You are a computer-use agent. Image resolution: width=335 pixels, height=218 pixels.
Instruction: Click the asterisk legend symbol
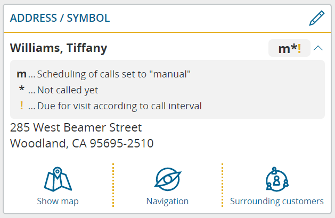[22, 88]
